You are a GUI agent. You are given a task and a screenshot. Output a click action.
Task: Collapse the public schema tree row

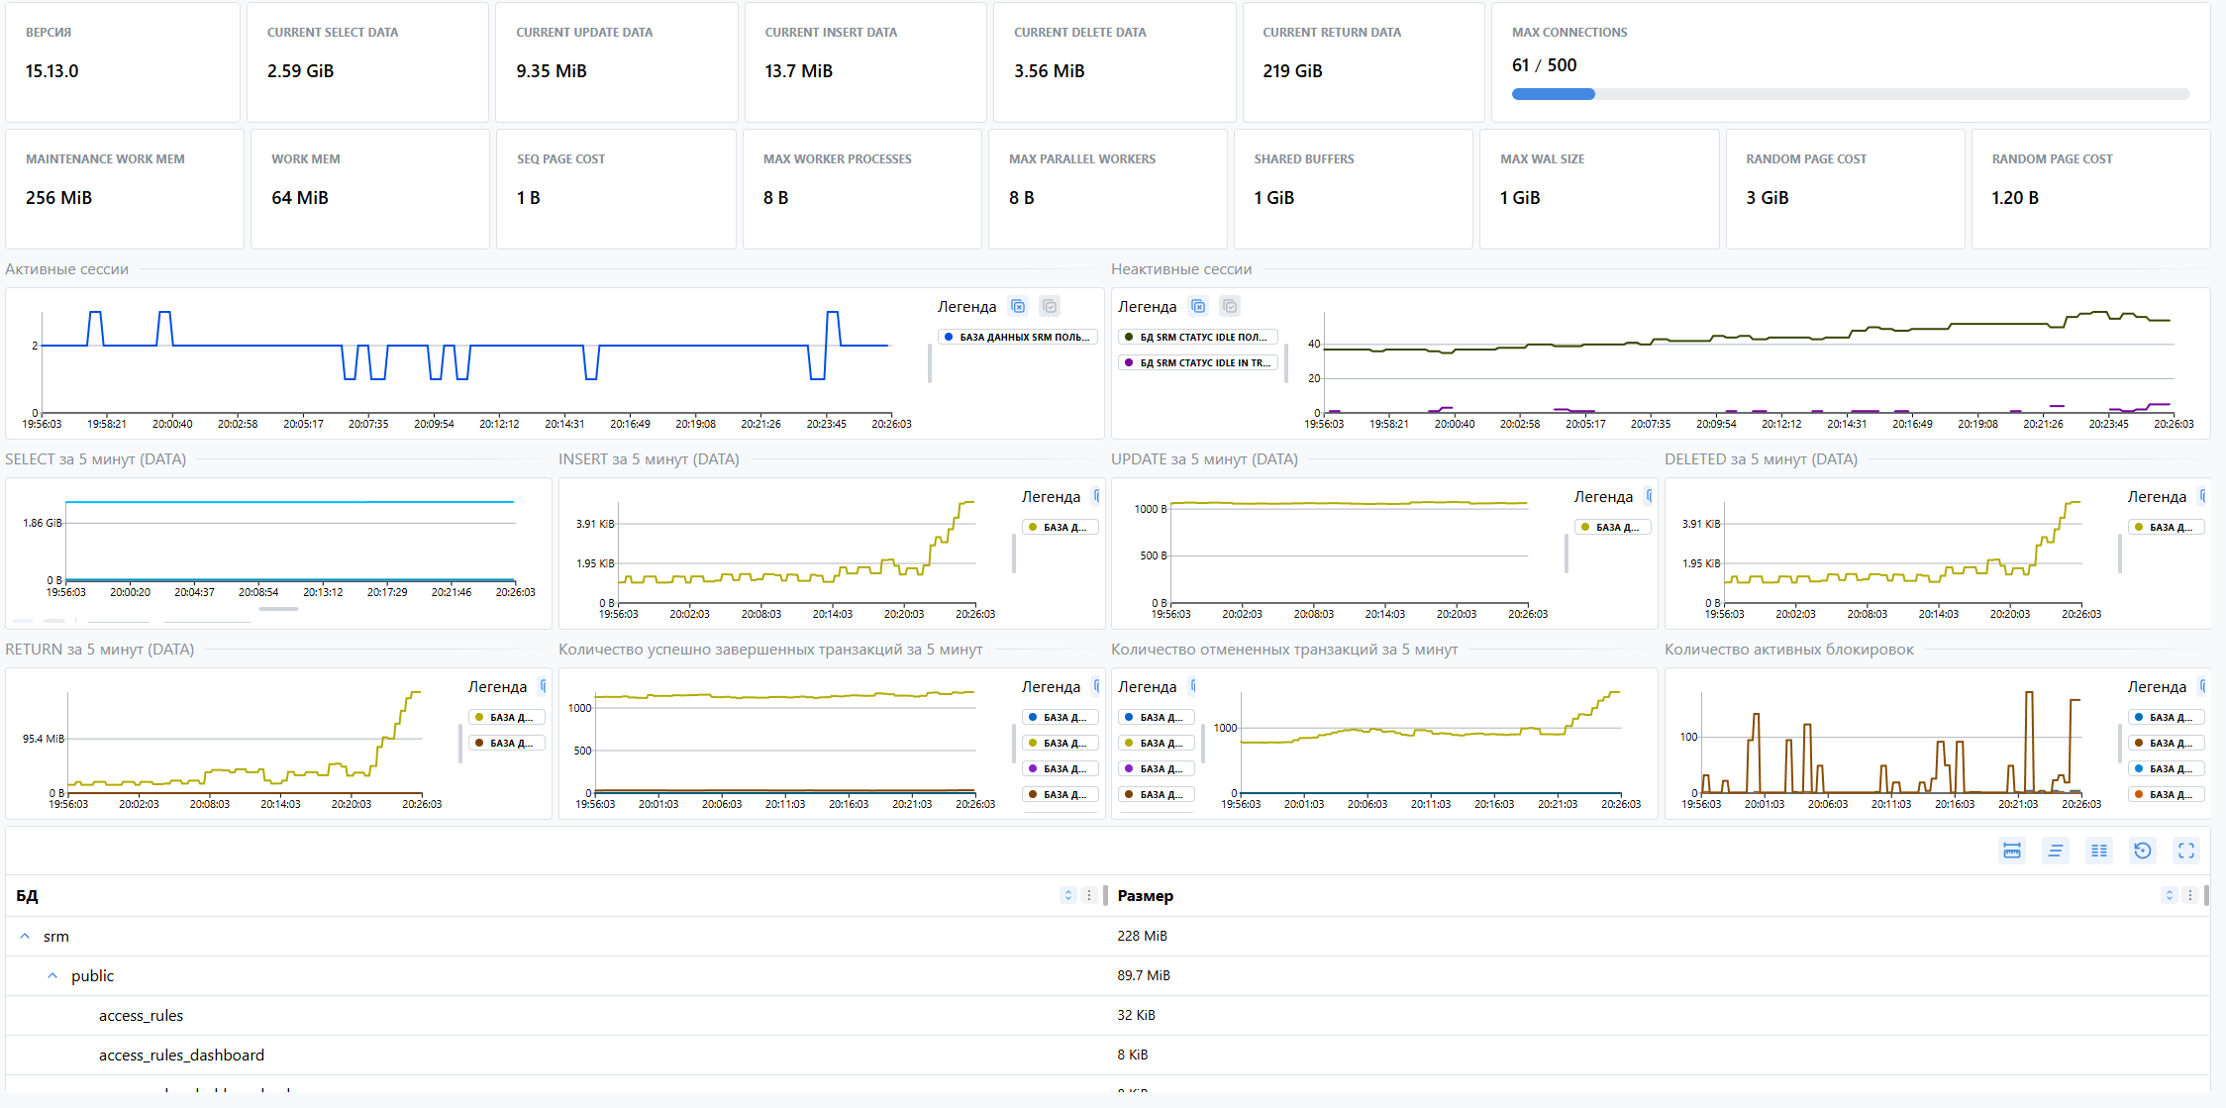coord(52,975)
